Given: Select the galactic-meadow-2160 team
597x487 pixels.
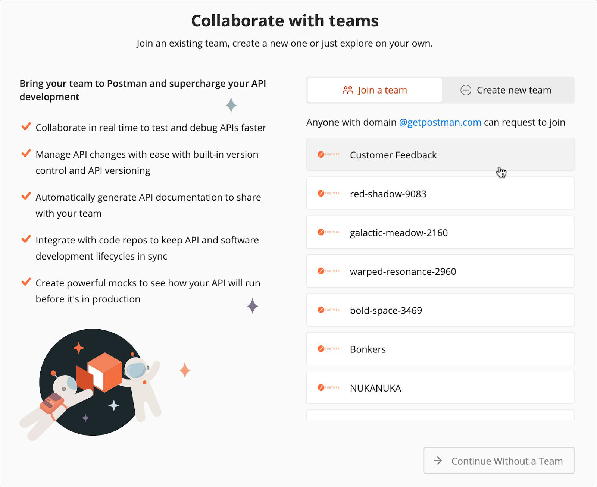Looking at the screenshot, I should (x=440, y=232).
